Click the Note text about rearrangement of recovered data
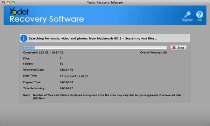 pos(107,97)
